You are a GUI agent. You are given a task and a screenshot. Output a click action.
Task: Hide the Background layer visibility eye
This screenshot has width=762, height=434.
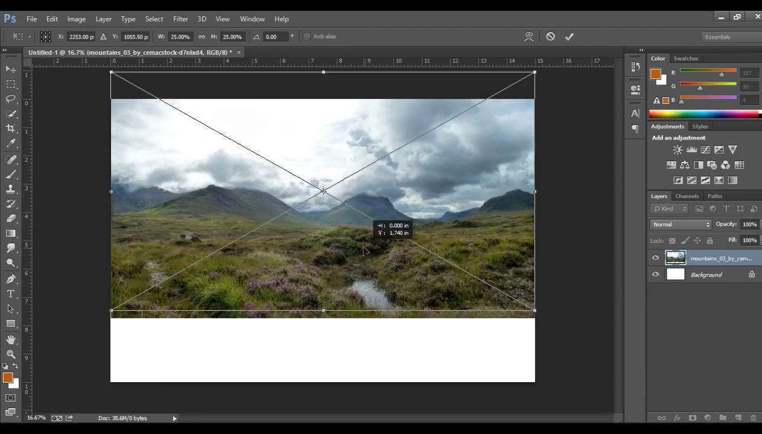(x=656, y=275)
